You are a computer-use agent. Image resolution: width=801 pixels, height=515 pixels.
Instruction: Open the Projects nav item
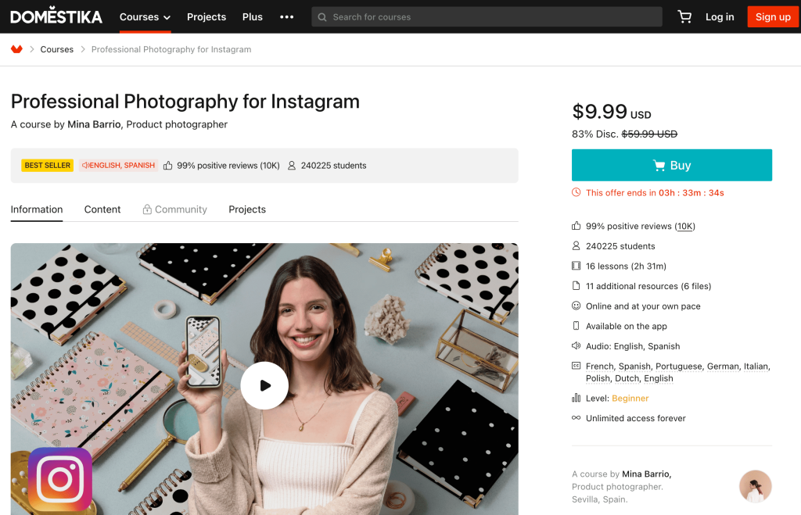point(207,17)
